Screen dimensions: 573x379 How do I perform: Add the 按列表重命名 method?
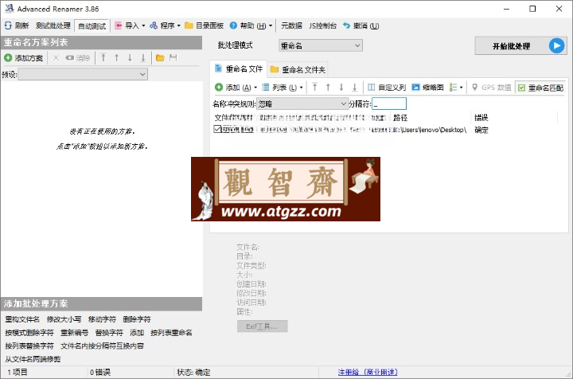coord(171,333)
